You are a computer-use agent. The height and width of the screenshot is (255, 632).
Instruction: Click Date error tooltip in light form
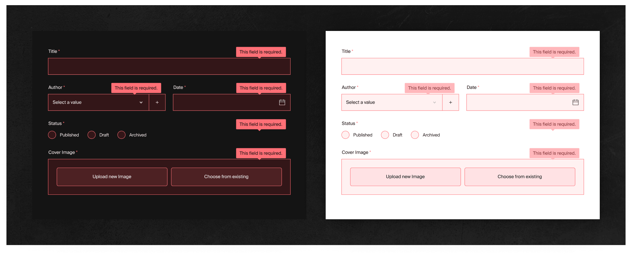tap(554, 88)
